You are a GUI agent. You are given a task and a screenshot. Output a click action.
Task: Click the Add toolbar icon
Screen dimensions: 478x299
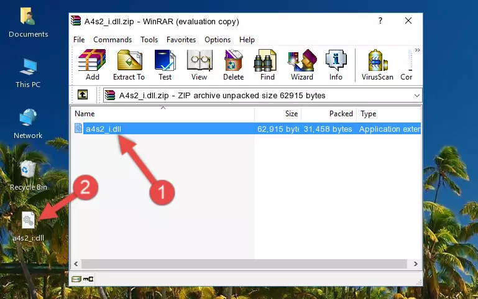pyautogui.click(x=92, y=65)
